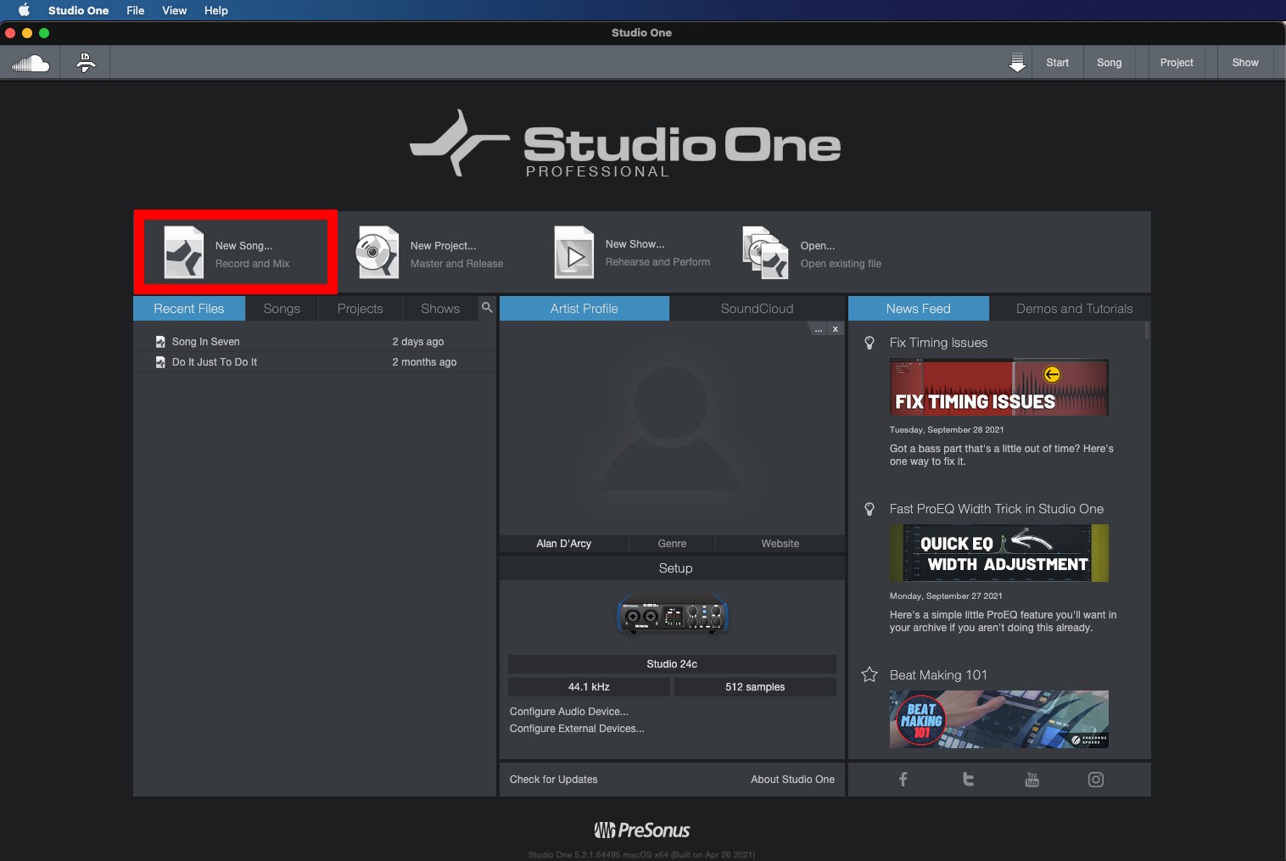Screen dimensions: 1286x861
Task: Click the Open existing file icon
Action: (x=763, y=251)
